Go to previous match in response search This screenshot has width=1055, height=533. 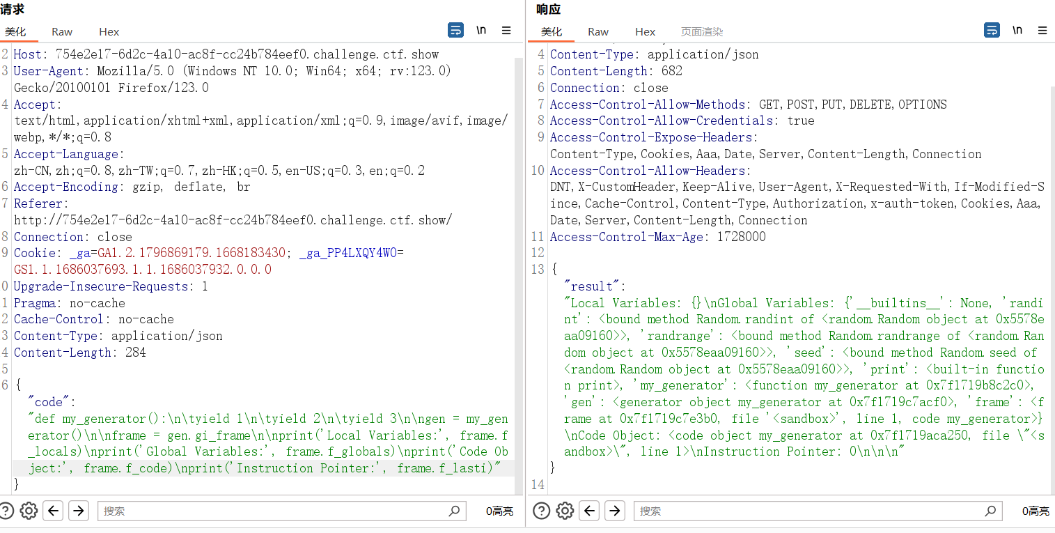tap(590, 511)
